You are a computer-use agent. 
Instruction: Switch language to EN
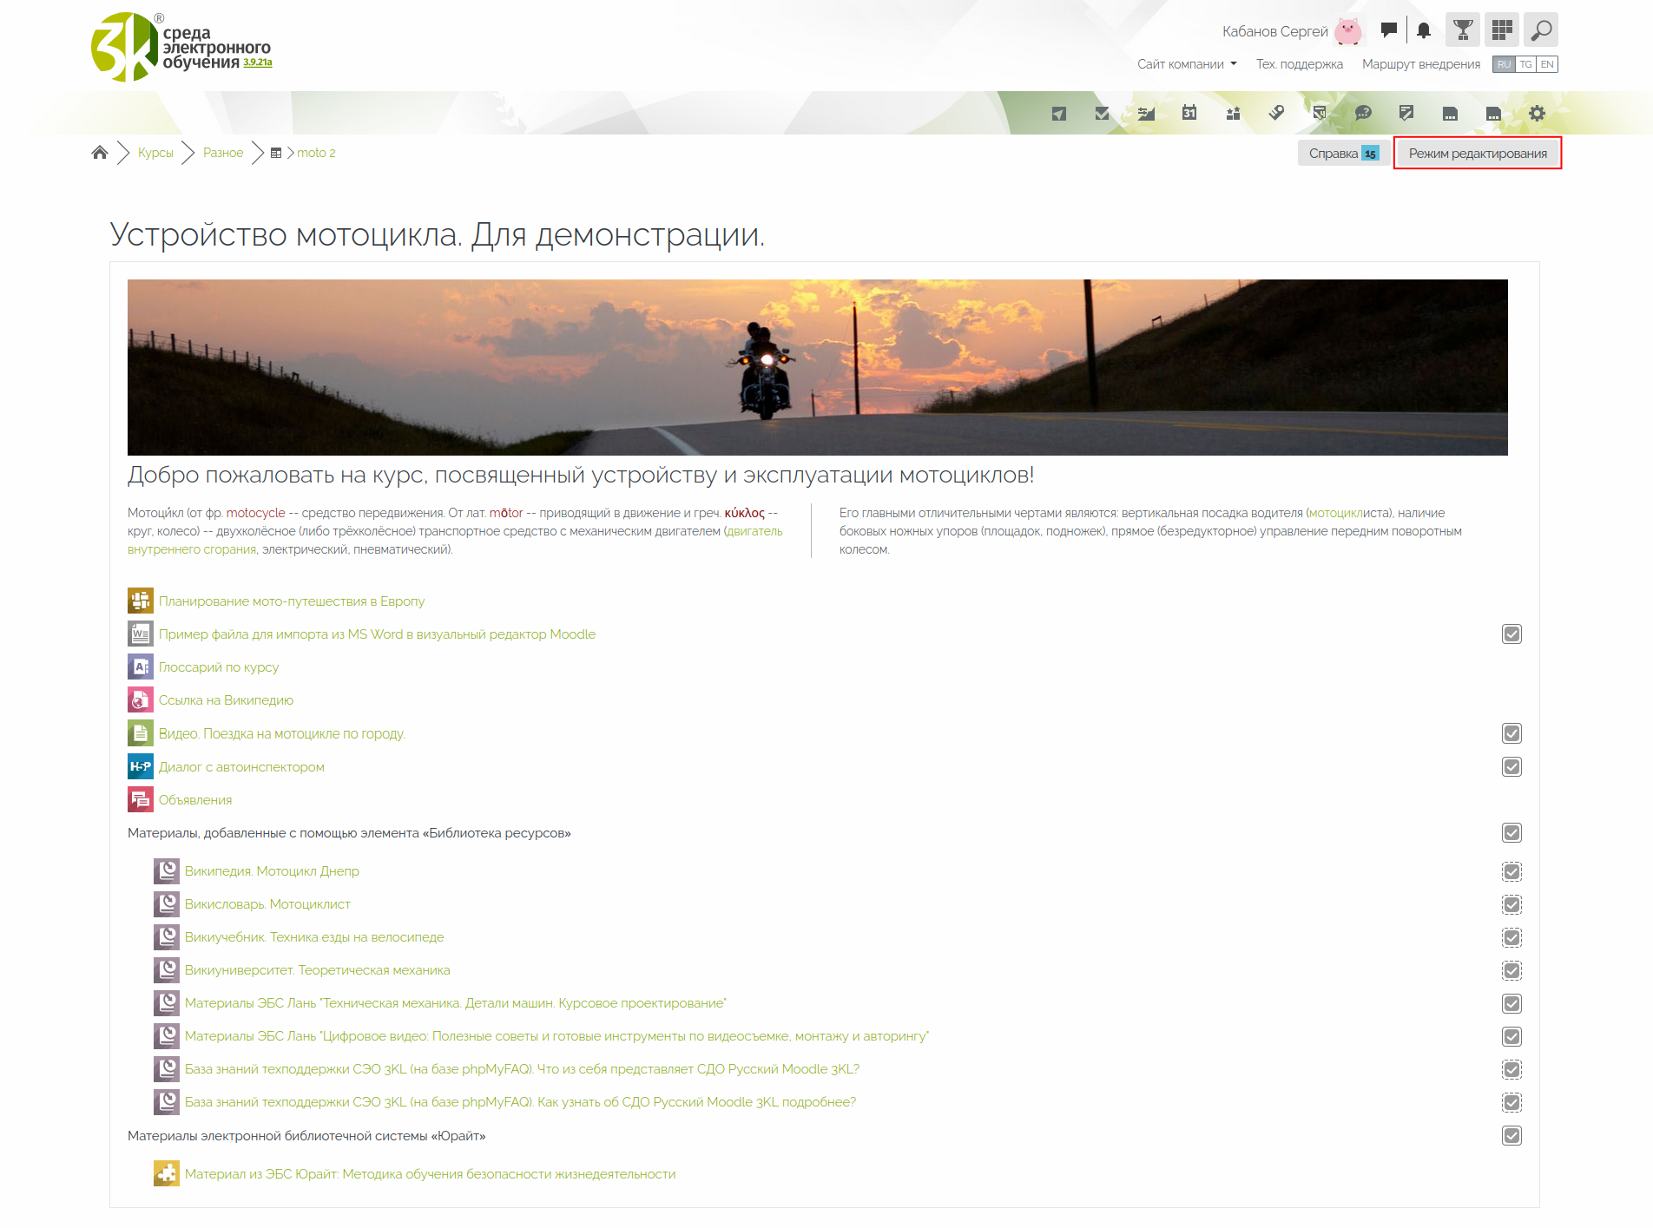pos(1547,64)
